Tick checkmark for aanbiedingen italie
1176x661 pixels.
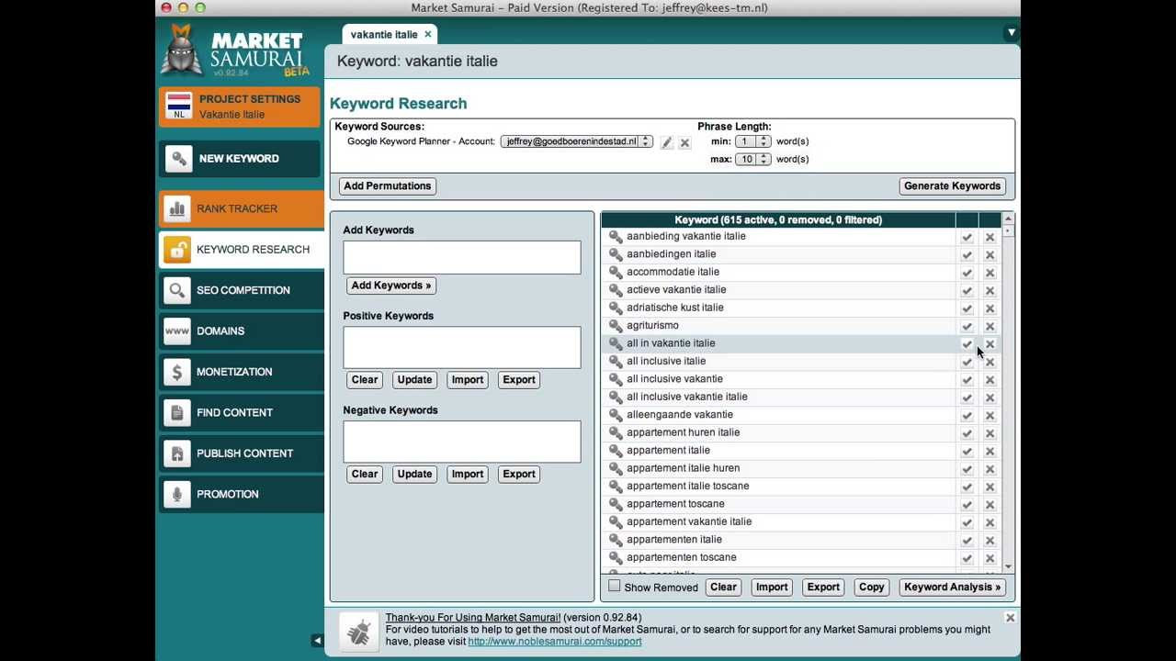(967, 255)
